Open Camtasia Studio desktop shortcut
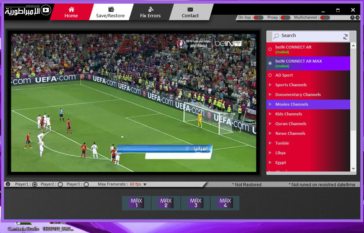 tap(23, 228)
